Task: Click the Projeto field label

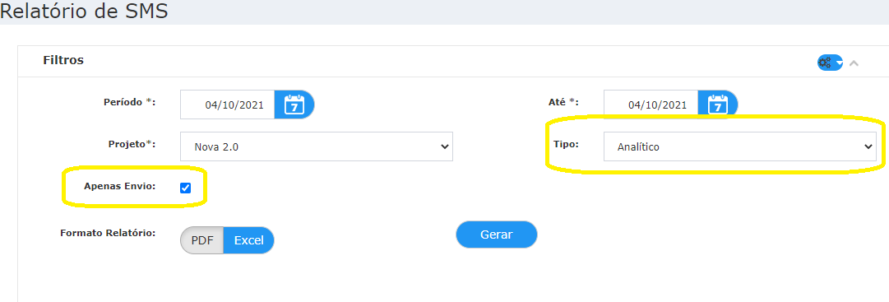Action: click(132, 144)
